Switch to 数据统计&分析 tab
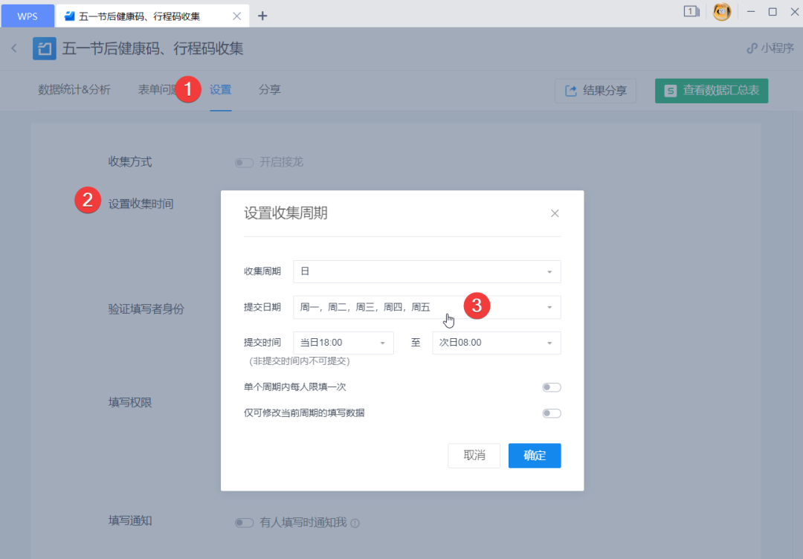 [74, 90]
